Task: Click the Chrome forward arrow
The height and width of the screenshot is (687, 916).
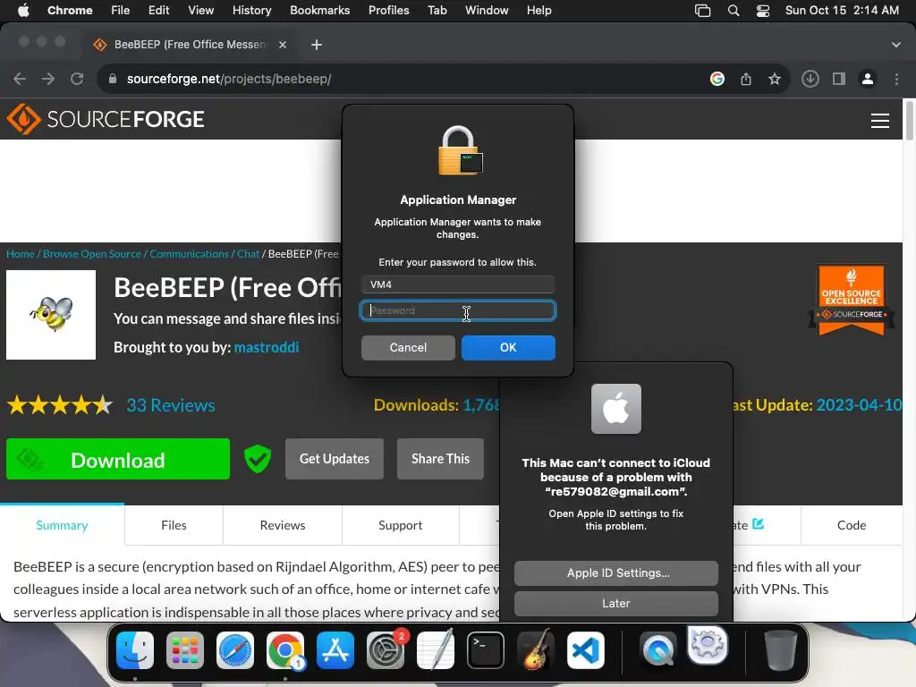Action: (48, 79)
